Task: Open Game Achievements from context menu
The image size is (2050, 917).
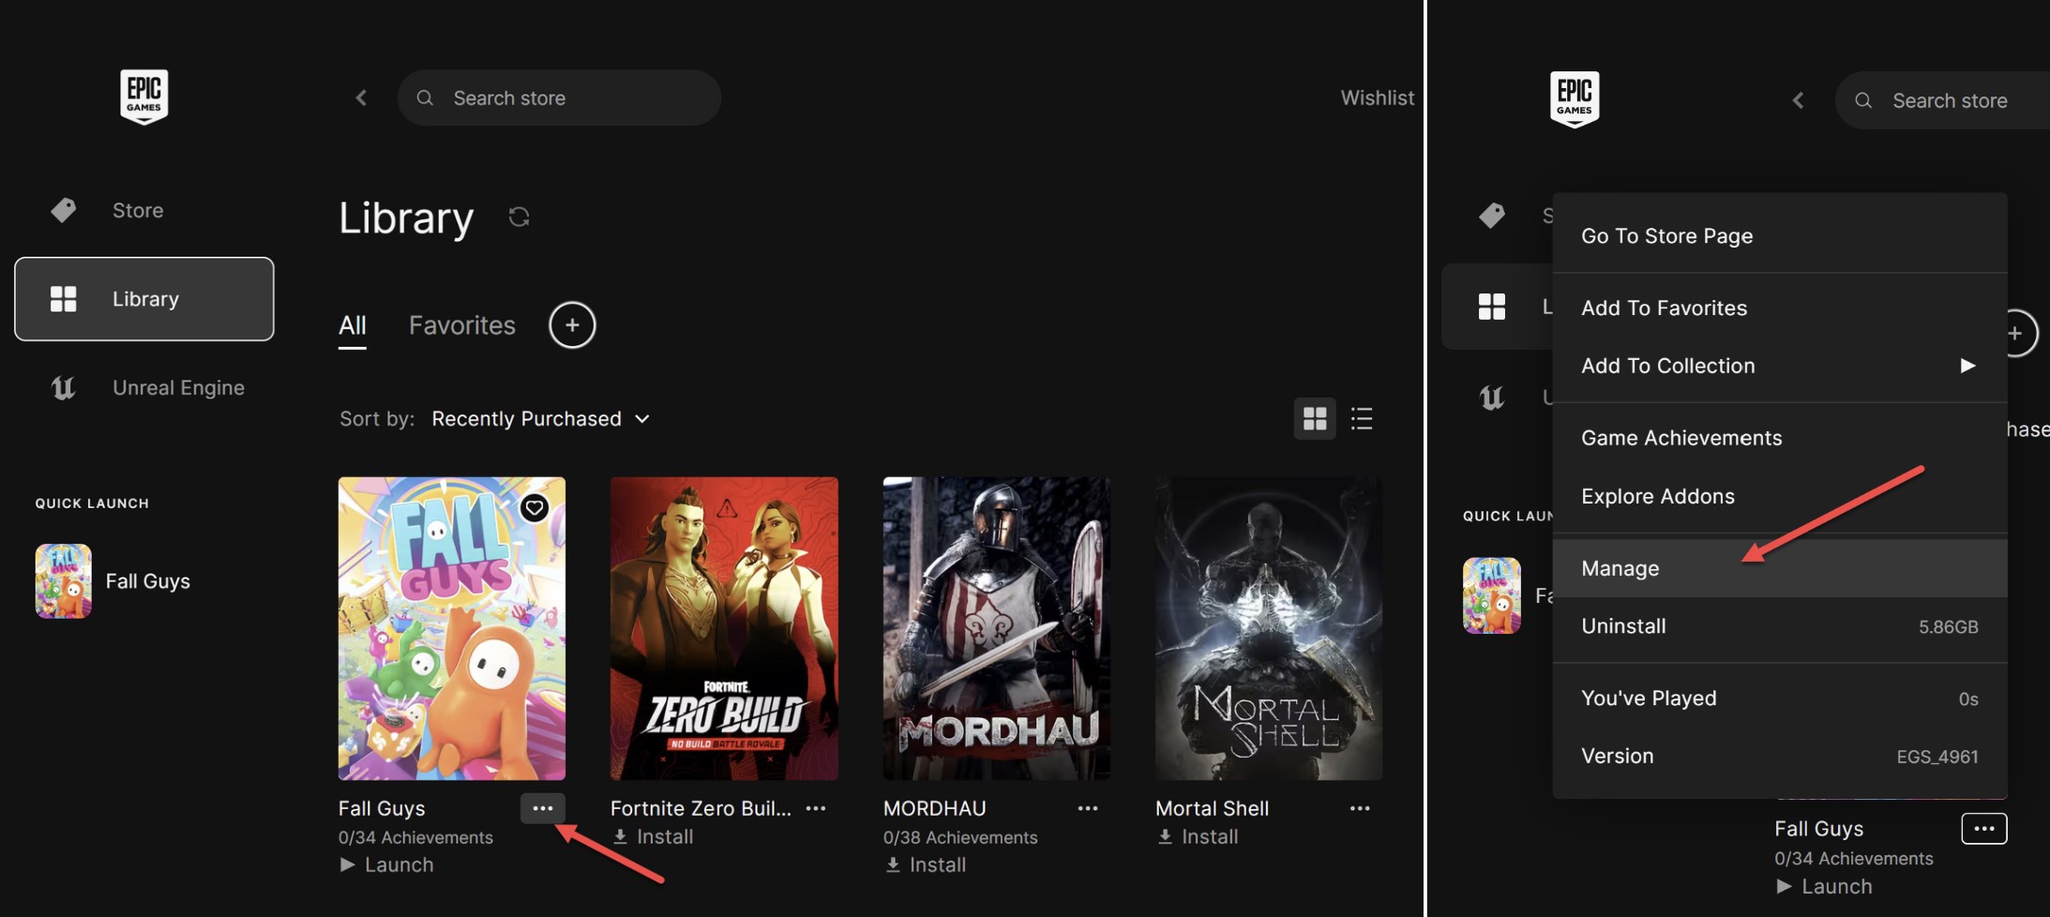Action: coord(1780,438)
